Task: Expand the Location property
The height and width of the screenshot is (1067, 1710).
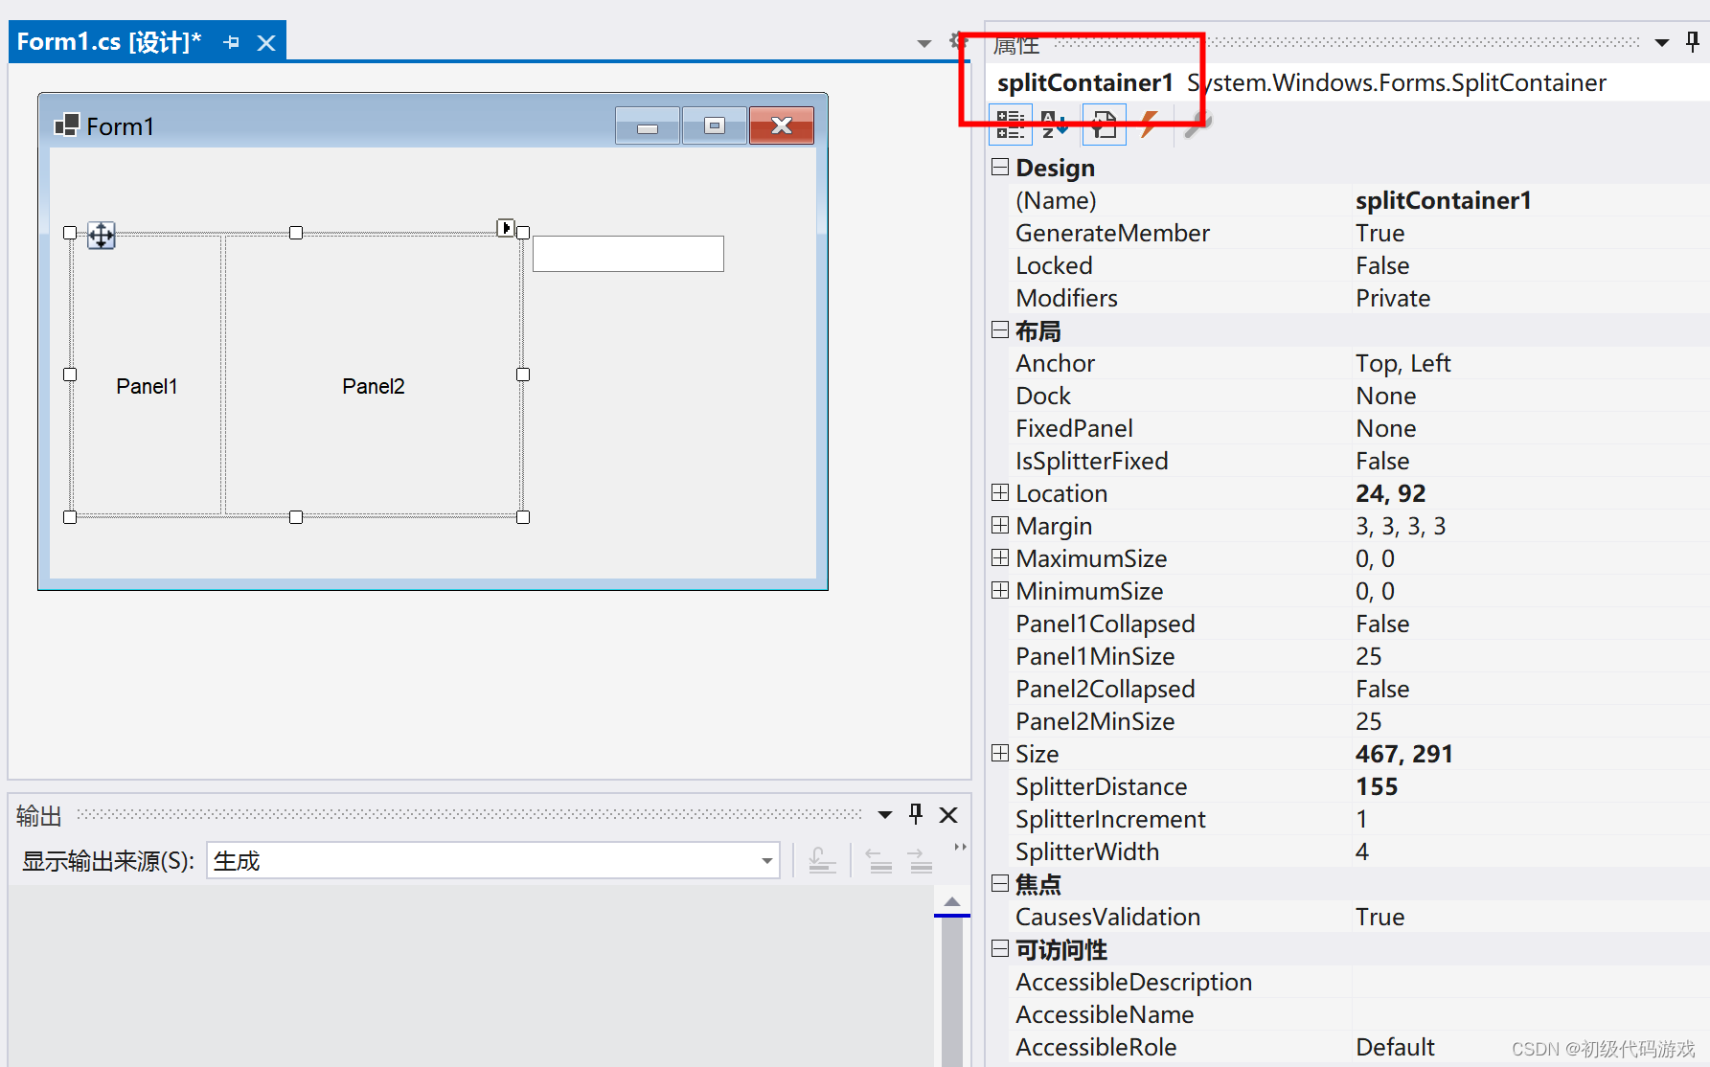Action: pyautogui.click(x=1000, y=493)
